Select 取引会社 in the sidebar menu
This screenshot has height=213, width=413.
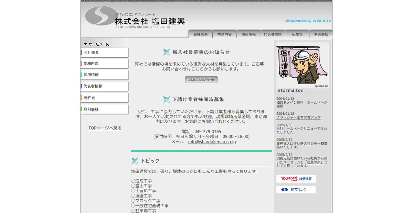tap(91, 109)
